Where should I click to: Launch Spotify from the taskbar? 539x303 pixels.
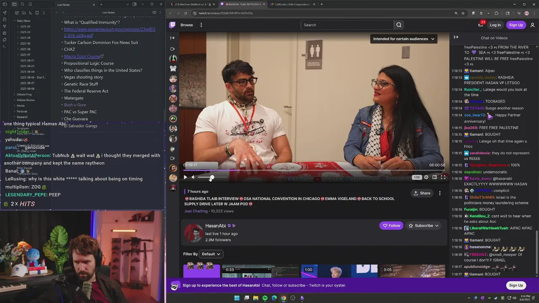point(265,298)
